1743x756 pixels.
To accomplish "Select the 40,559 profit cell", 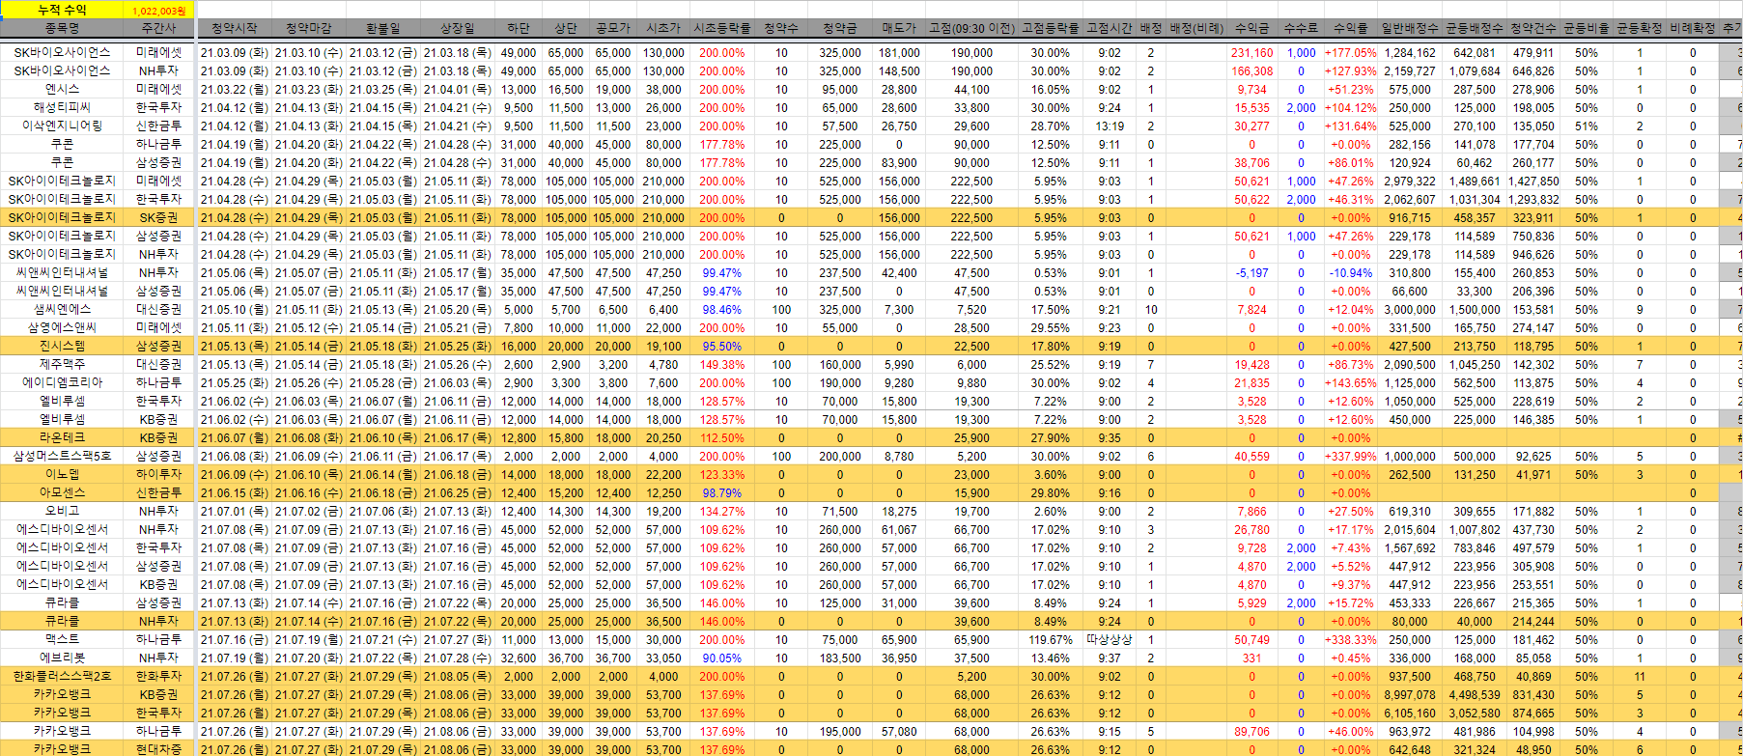I will (x=1252, y=456).
